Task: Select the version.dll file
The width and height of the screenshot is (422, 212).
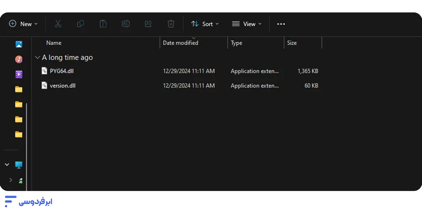Action: coord(62,86)
